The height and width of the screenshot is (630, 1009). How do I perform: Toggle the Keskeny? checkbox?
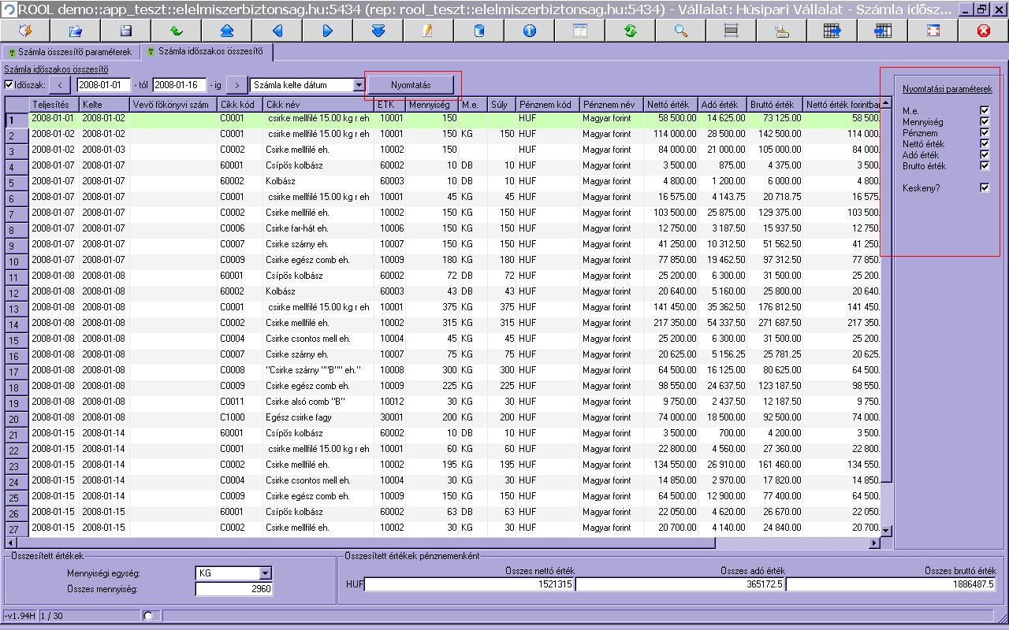[x=985, y=187]
